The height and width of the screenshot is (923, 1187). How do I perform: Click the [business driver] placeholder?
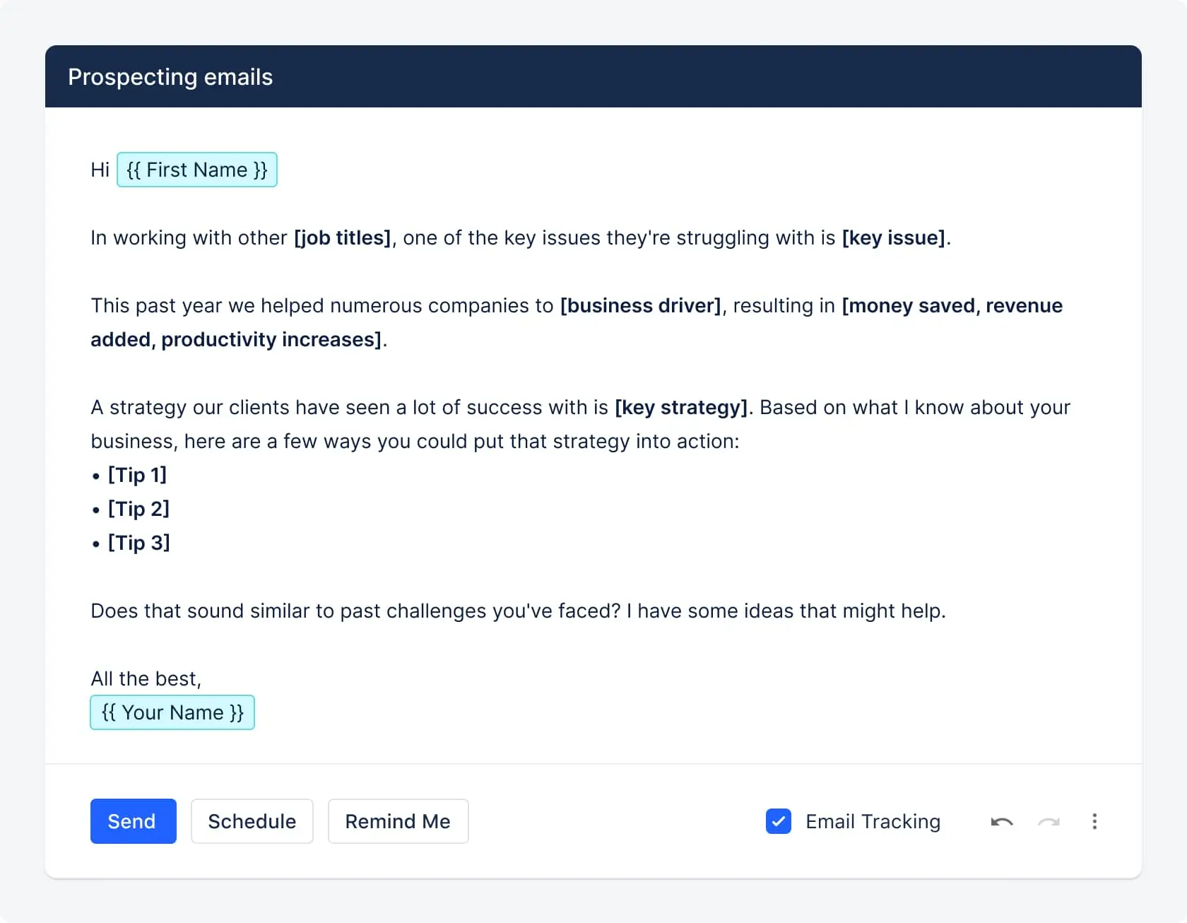click(x=641, y=305)
